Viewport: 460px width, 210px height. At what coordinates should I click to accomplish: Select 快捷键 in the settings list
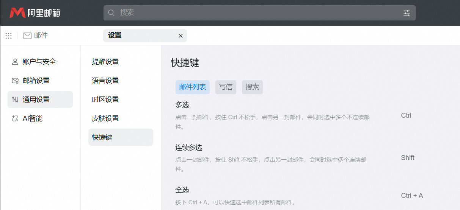(102, 137)
